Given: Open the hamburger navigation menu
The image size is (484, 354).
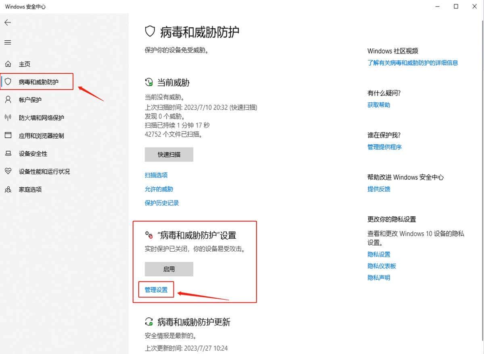Looking at the screenshot, I should pyautogui.click(x=8, y=42).
